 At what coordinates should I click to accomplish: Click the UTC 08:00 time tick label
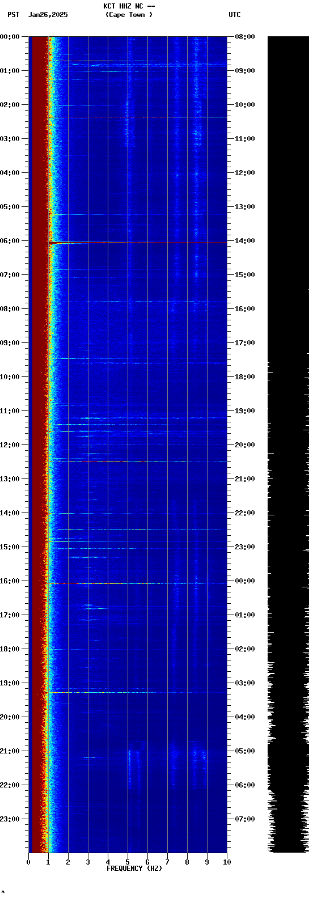[x=244, y=37]
